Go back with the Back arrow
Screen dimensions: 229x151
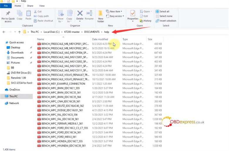[4, 32]
